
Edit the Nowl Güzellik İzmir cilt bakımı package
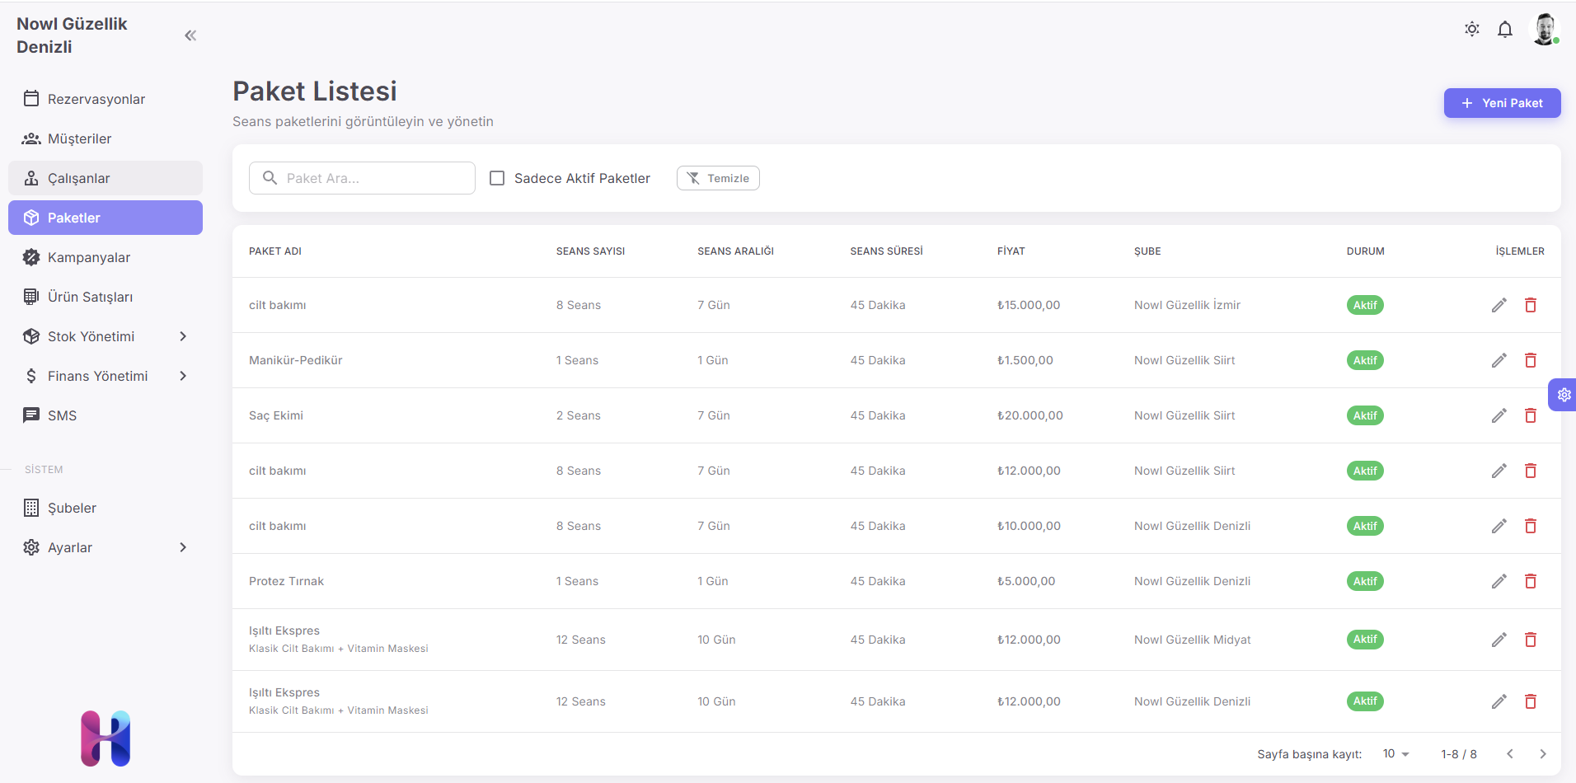1499,305
